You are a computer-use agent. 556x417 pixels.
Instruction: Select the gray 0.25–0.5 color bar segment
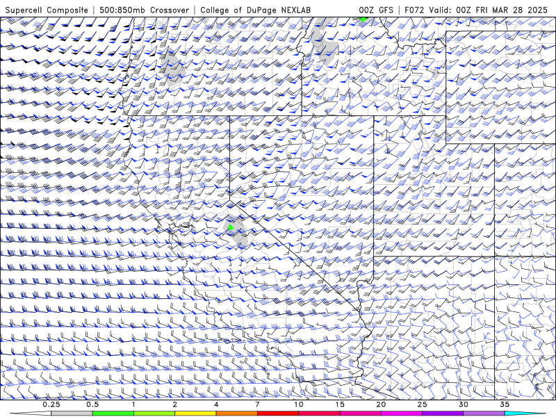point(72,414)
